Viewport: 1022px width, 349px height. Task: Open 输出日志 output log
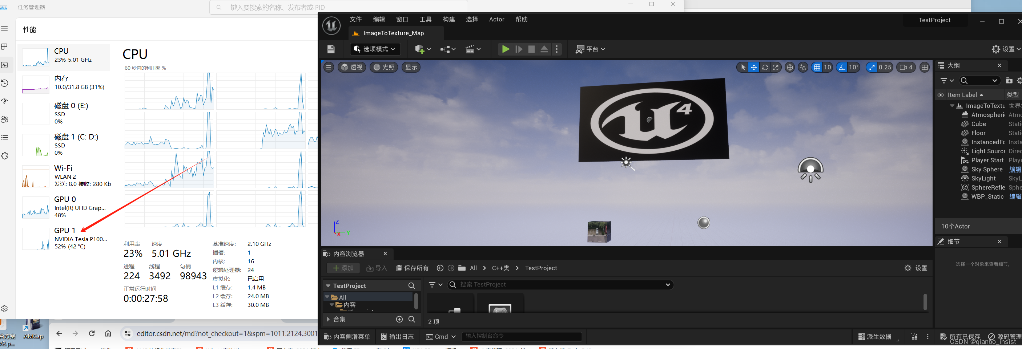coord(397,337)
